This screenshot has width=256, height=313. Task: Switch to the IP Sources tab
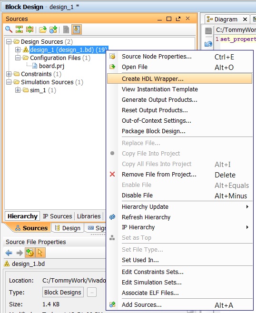(x=57, y=216)
